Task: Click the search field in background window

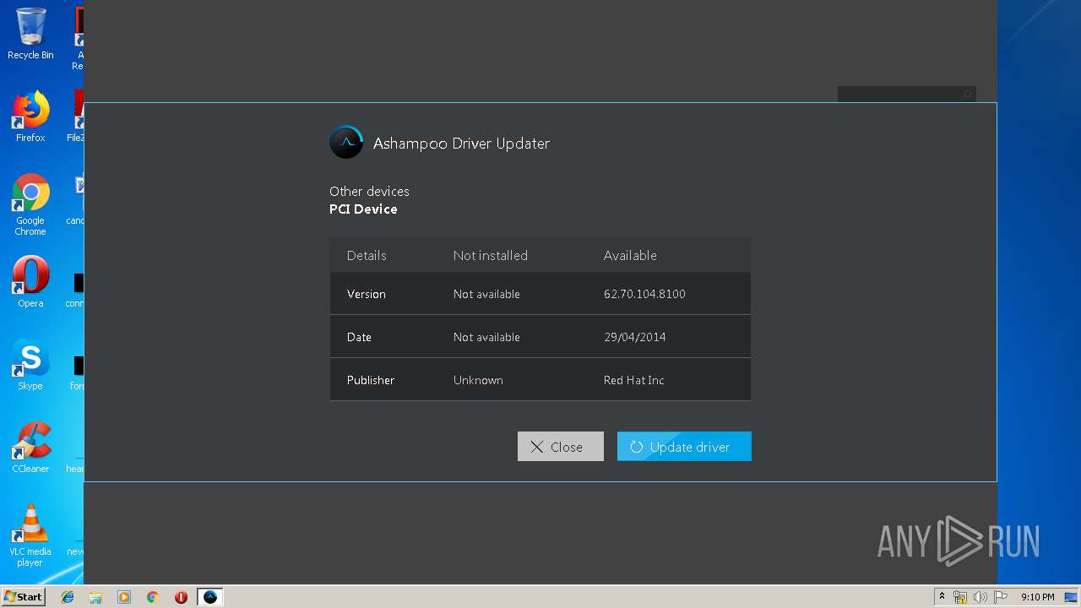Action: pyautogui.click(x=907, y=94)
